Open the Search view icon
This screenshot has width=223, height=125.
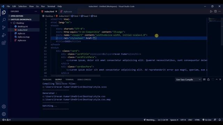point(4,20)
